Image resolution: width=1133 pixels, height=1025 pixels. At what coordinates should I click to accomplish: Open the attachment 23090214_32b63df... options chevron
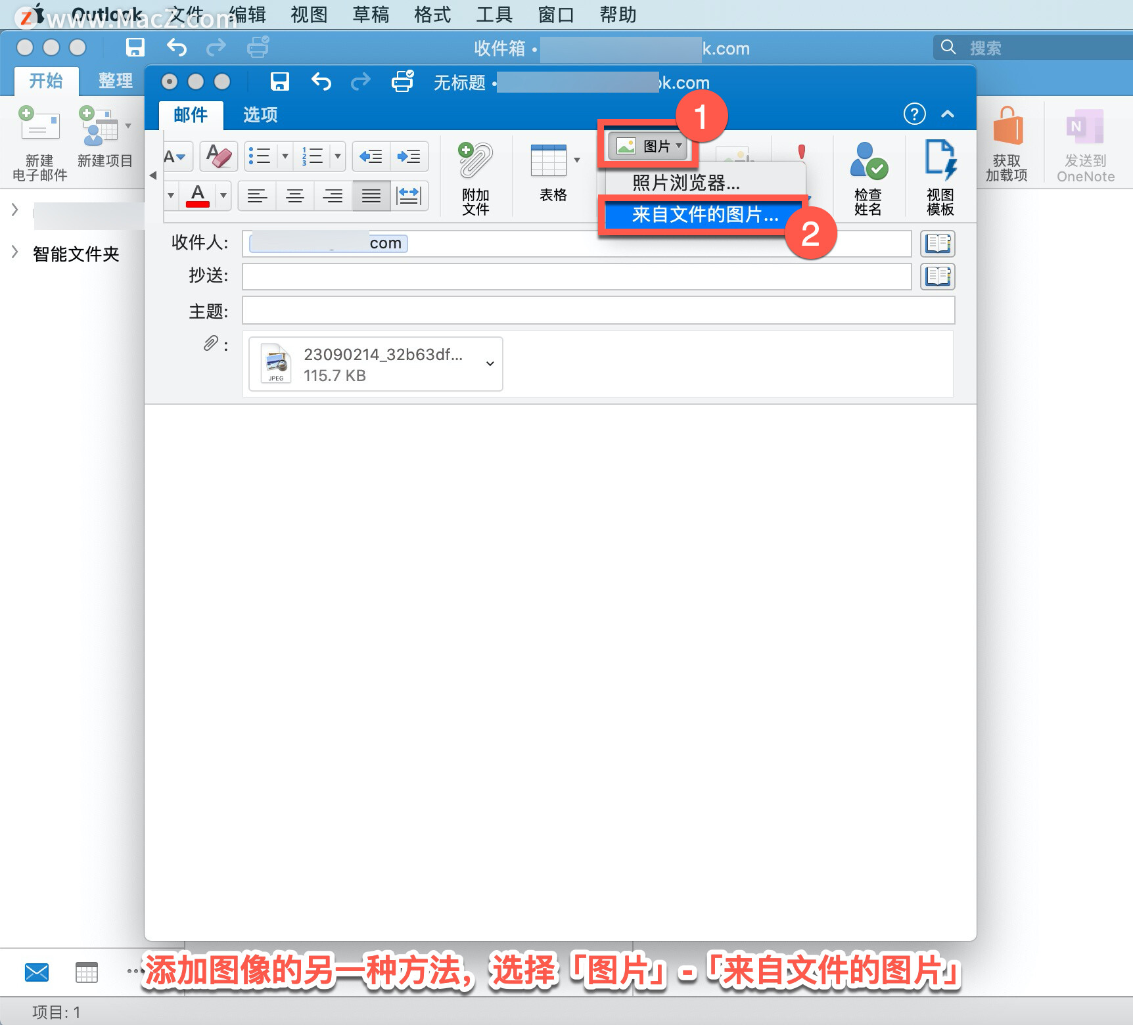[490, 364]
